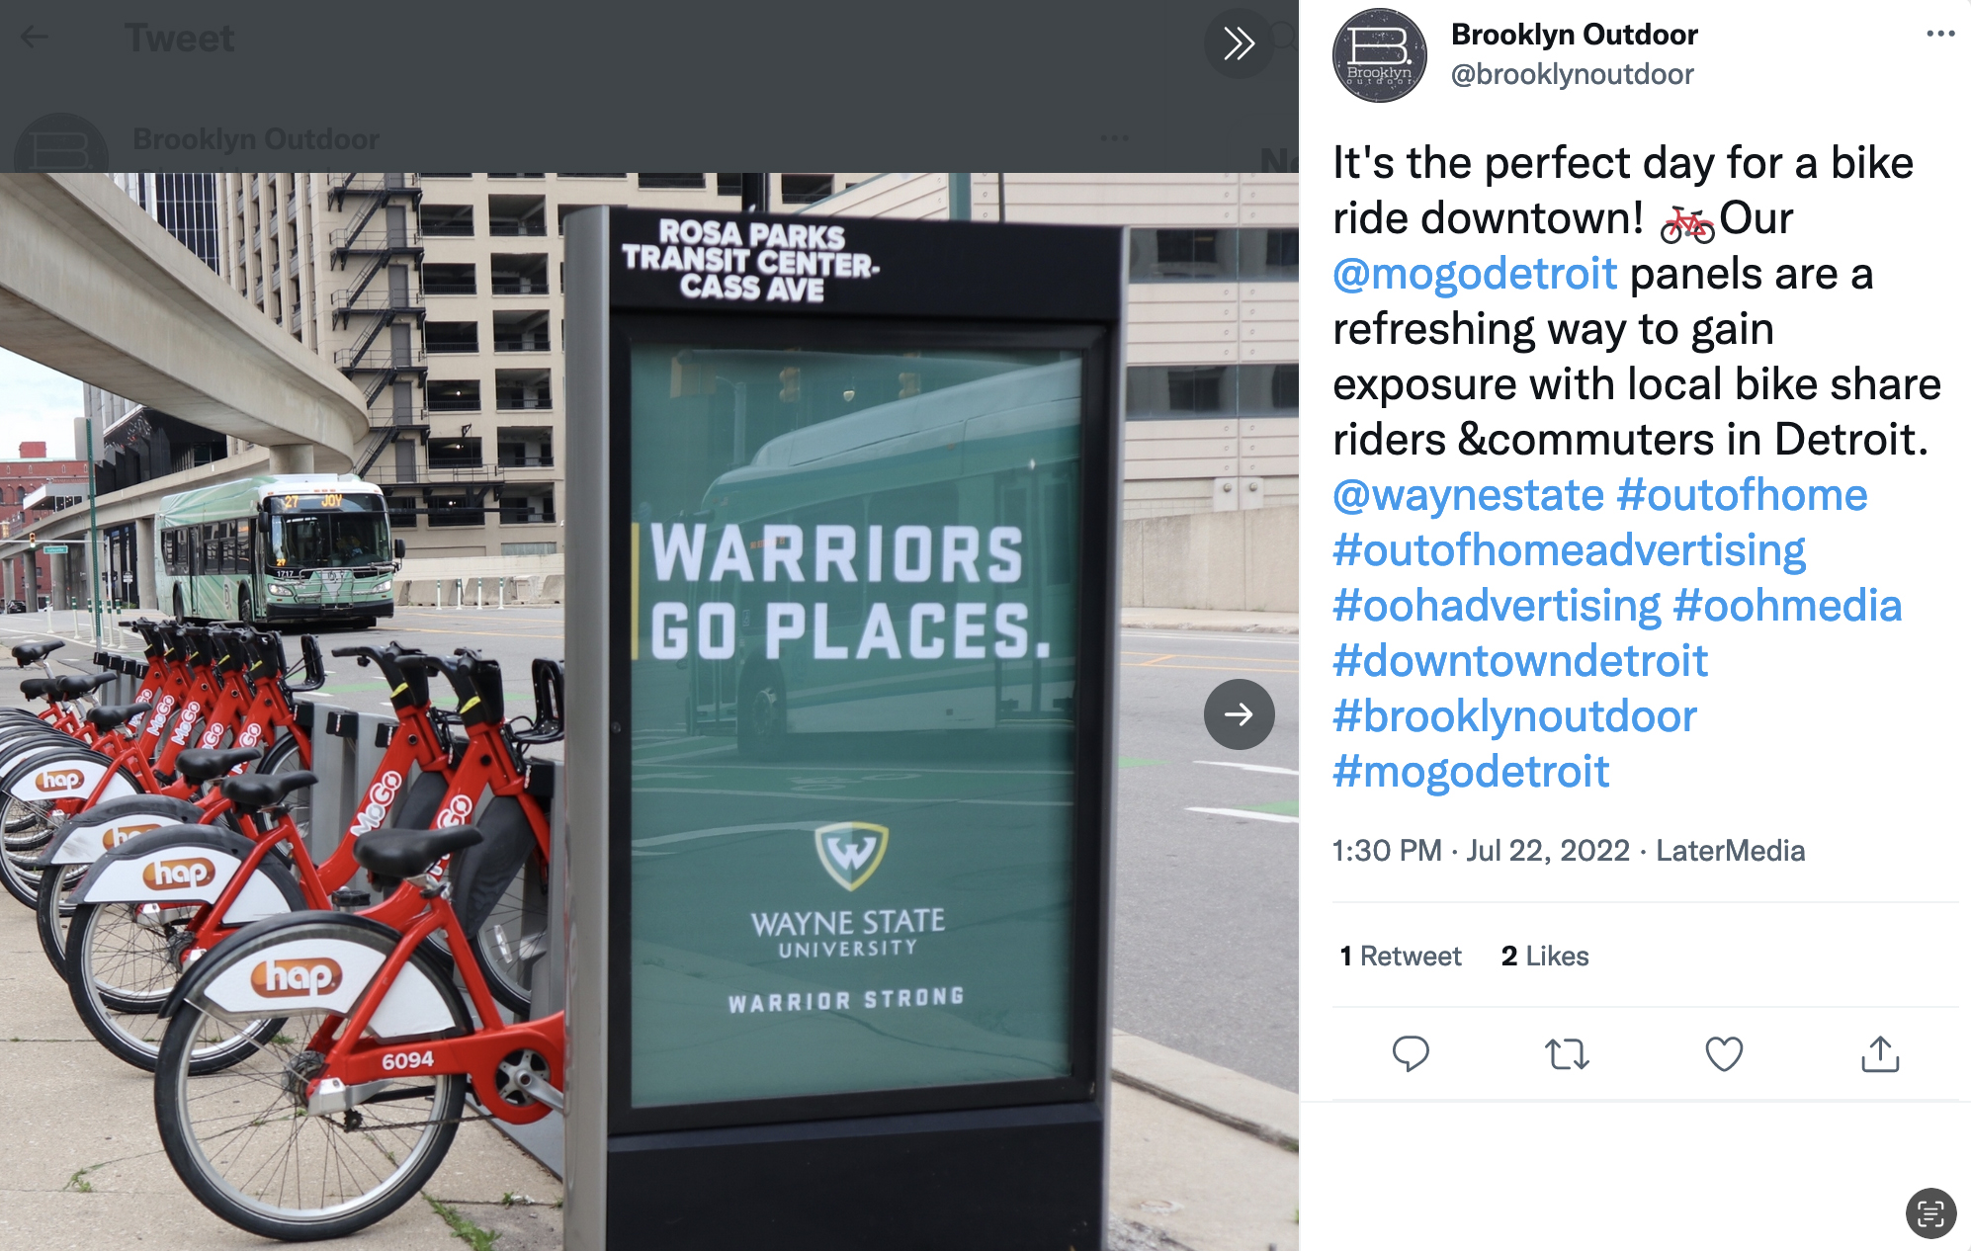Retweet using the arrows icon
Viewport: 1971px width, 1251px height.
tap(1567, 1054)
